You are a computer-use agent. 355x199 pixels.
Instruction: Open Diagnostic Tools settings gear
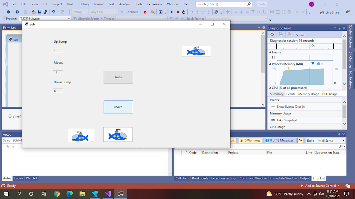[x=272, y=34]
